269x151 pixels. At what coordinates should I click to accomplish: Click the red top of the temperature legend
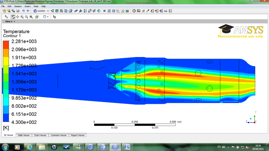(x=6, y=45)
